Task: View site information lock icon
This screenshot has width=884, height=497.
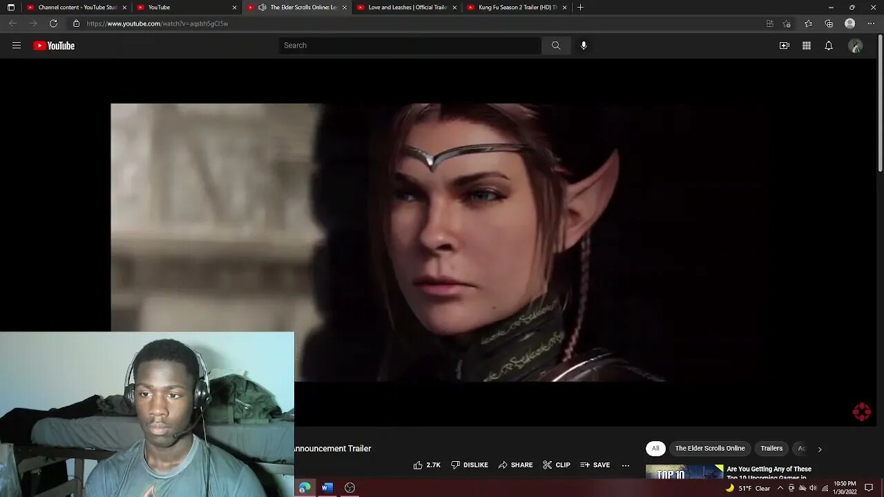Action: (x=76, y=23)
